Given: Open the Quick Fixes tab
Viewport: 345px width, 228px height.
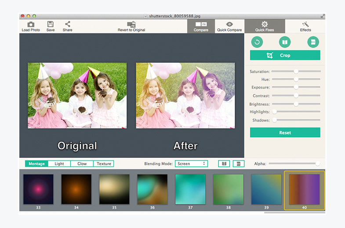Looking at the screenshot, I should click(x=265, y=26).
